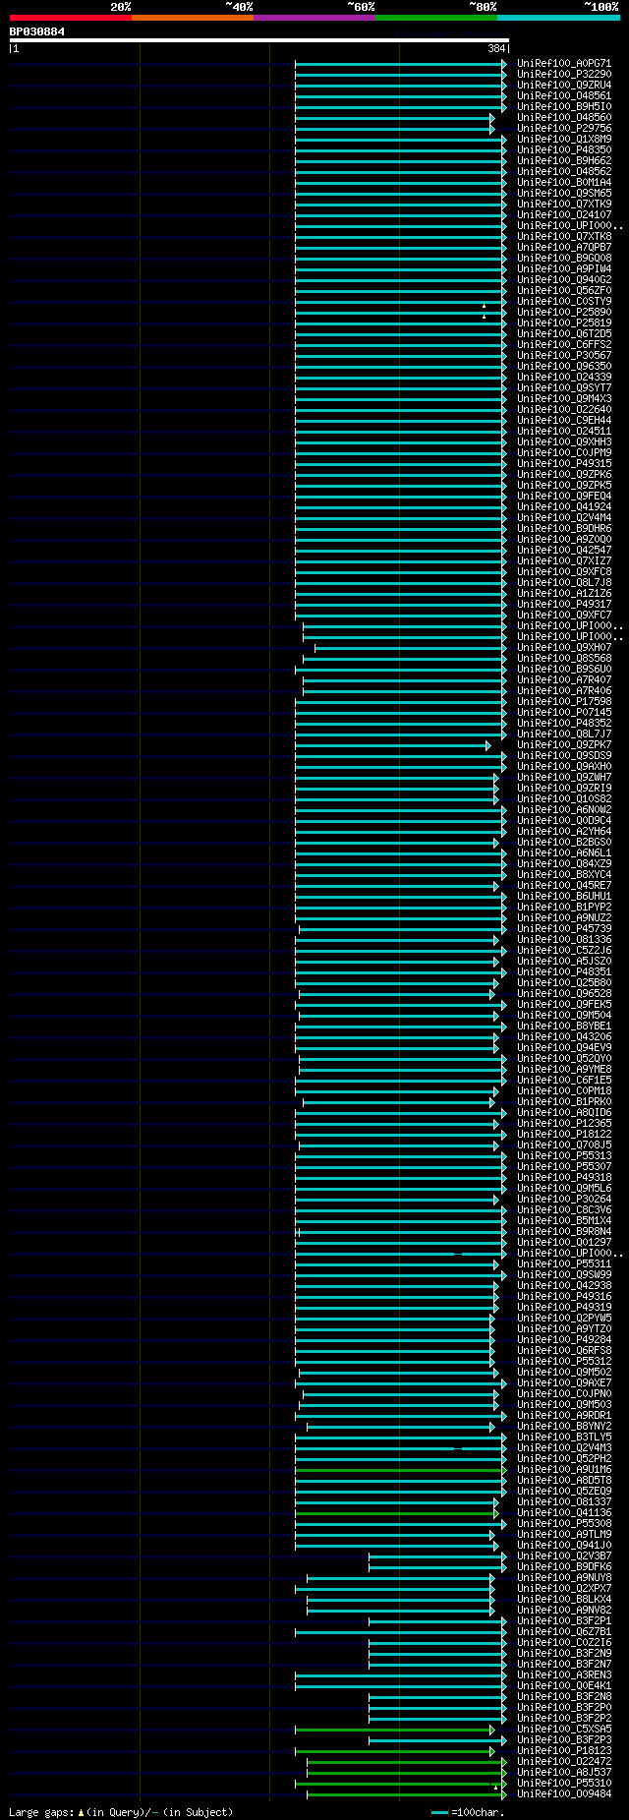Select label UniRef100_P07145
The image size is (629, 1820).
click(564, 712)
